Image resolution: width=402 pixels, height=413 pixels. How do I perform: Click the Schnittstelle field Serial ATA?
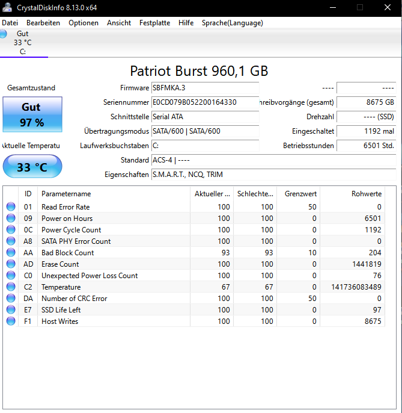[x=206, y=117]
